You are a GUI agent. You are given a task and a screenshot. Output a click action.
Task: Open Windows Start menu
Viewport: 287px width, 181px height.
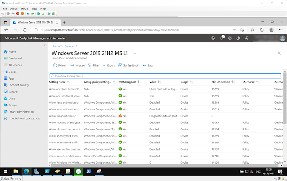coord(5,172)
